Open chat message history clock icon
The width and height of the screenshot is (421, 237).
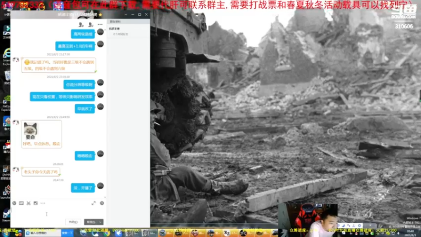(x=102, y=203)
